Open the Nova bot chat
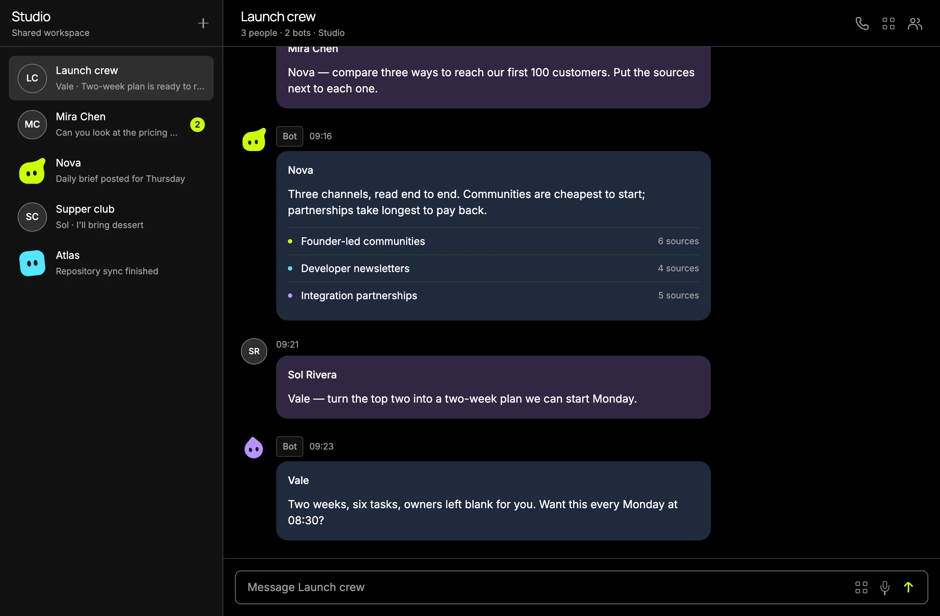This screenshot has height=616, width=940. click(111, 171)
